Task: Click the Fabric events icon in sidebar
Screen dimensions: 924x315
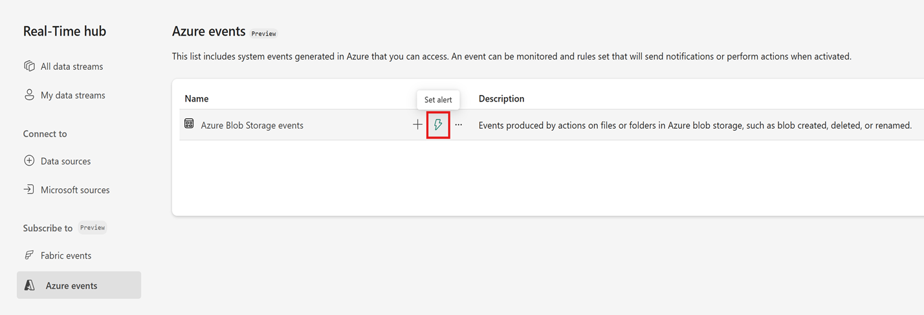Action: coord(29,255)
